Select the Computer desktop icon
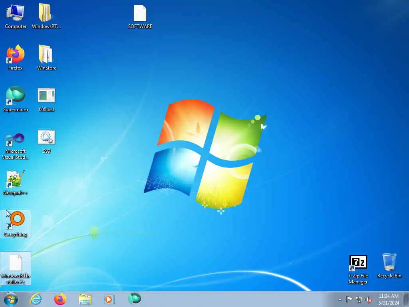This screenshot has height=307, width=409. point(16,16)
